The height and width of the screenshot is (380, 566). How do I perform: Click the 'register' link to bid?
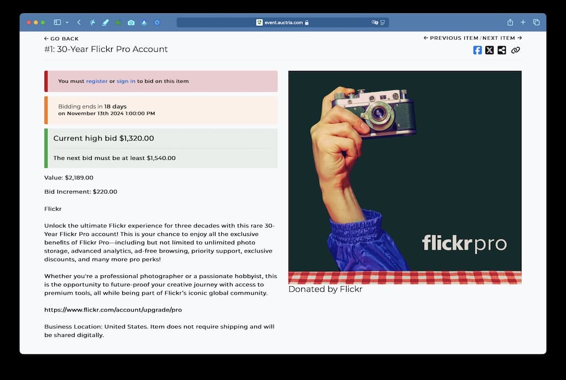[97, 81]
